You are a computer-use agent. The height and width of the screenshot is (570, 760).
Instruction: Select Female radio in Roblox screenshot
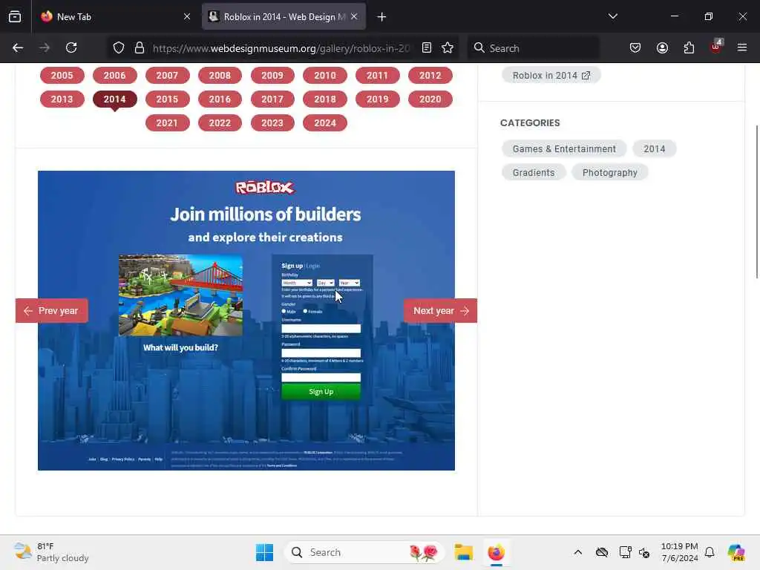pyautogui.click(x=305, y=311)
